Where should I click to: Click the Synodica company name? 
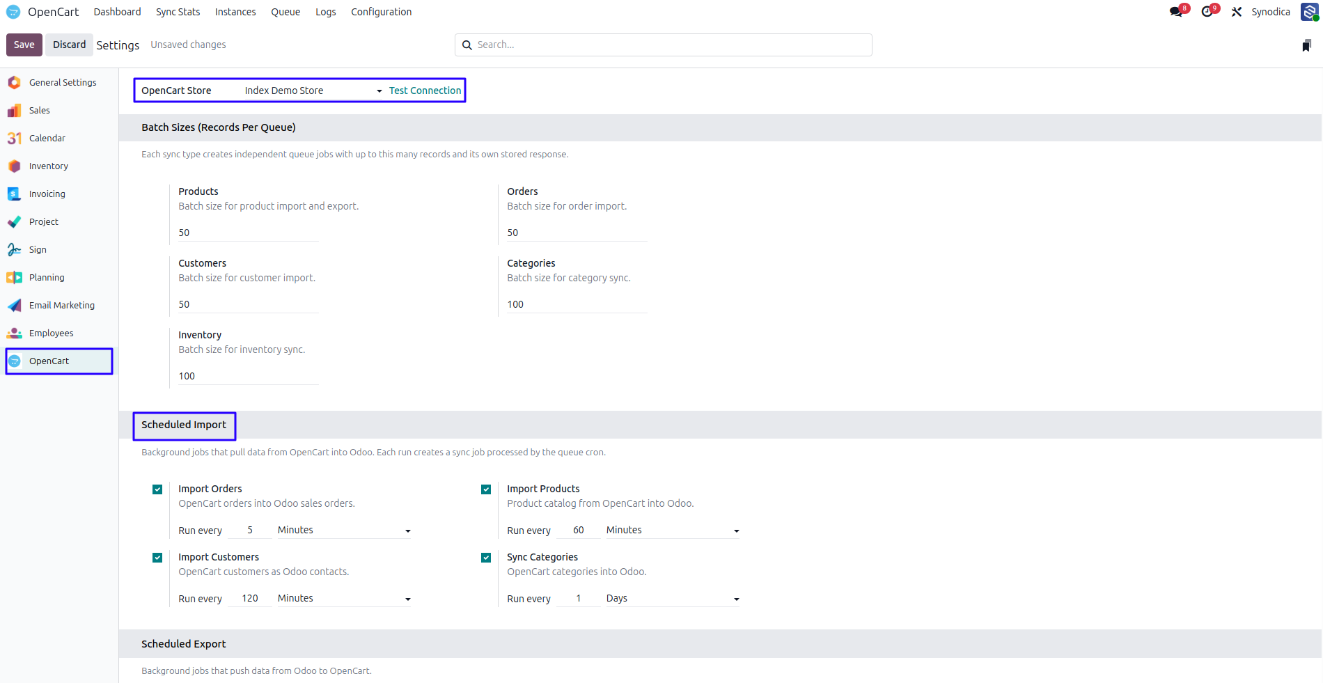coord(1270,12)
